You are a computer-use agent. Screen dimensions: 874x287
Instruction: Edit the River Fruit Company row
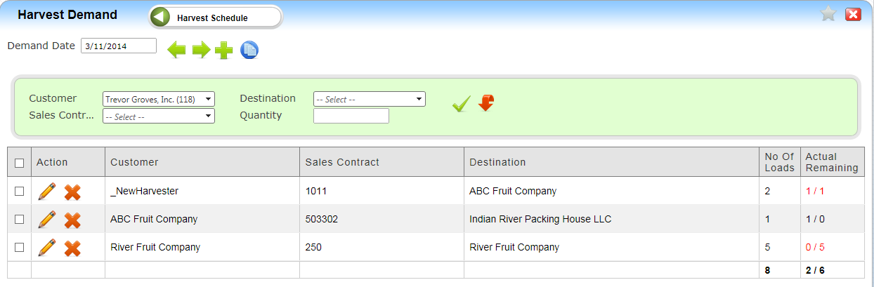[46, 247]
